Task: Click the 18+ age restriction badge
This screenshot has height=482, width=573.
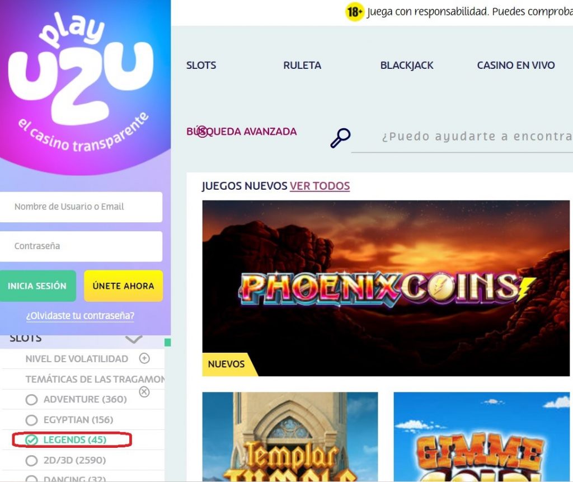Action: pos(354,12)
